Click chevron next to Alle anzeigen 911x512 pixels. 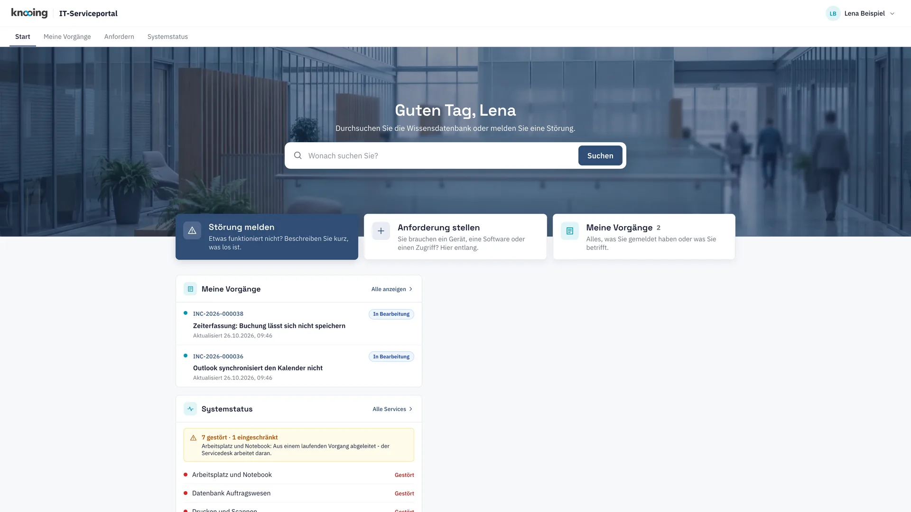(x=411, y=289)
